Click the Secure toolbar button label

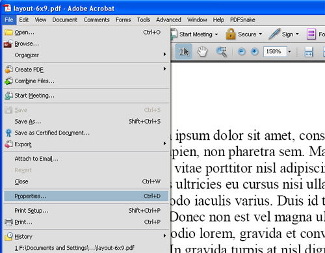(x=247, y=34)
